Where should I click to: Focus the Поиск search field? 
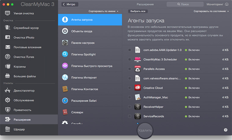[x=185, y=4]
